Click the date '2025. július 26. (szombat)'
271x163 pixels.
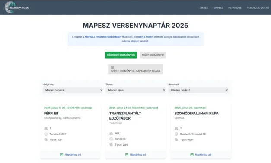point(190,108)
